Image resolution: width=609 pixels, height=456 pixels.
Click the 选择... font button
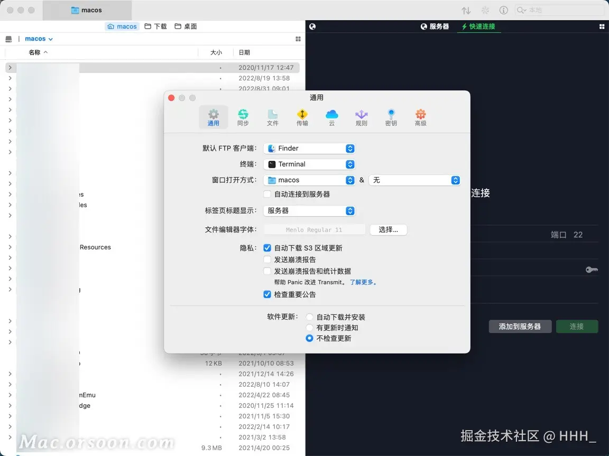(x=389, y=230)
